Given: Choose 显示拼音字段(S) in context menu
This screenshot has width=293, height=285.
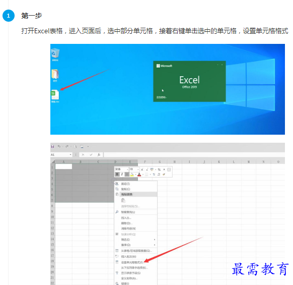Looking at the screenshot, I should pos(136,273).
